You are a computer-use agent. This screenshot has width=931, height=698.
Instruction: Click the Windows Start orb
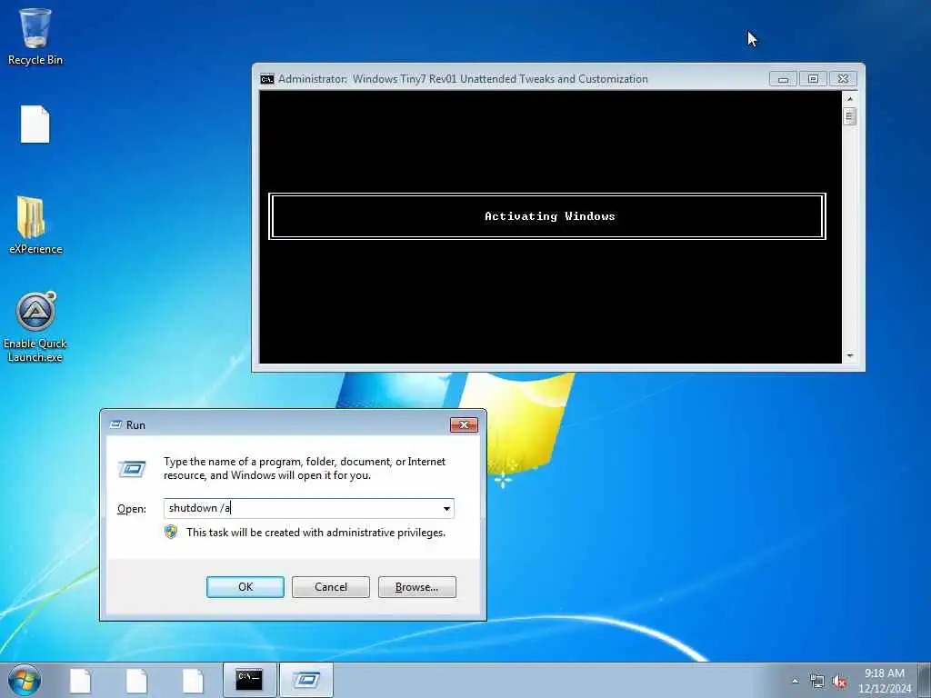[25, 680]
